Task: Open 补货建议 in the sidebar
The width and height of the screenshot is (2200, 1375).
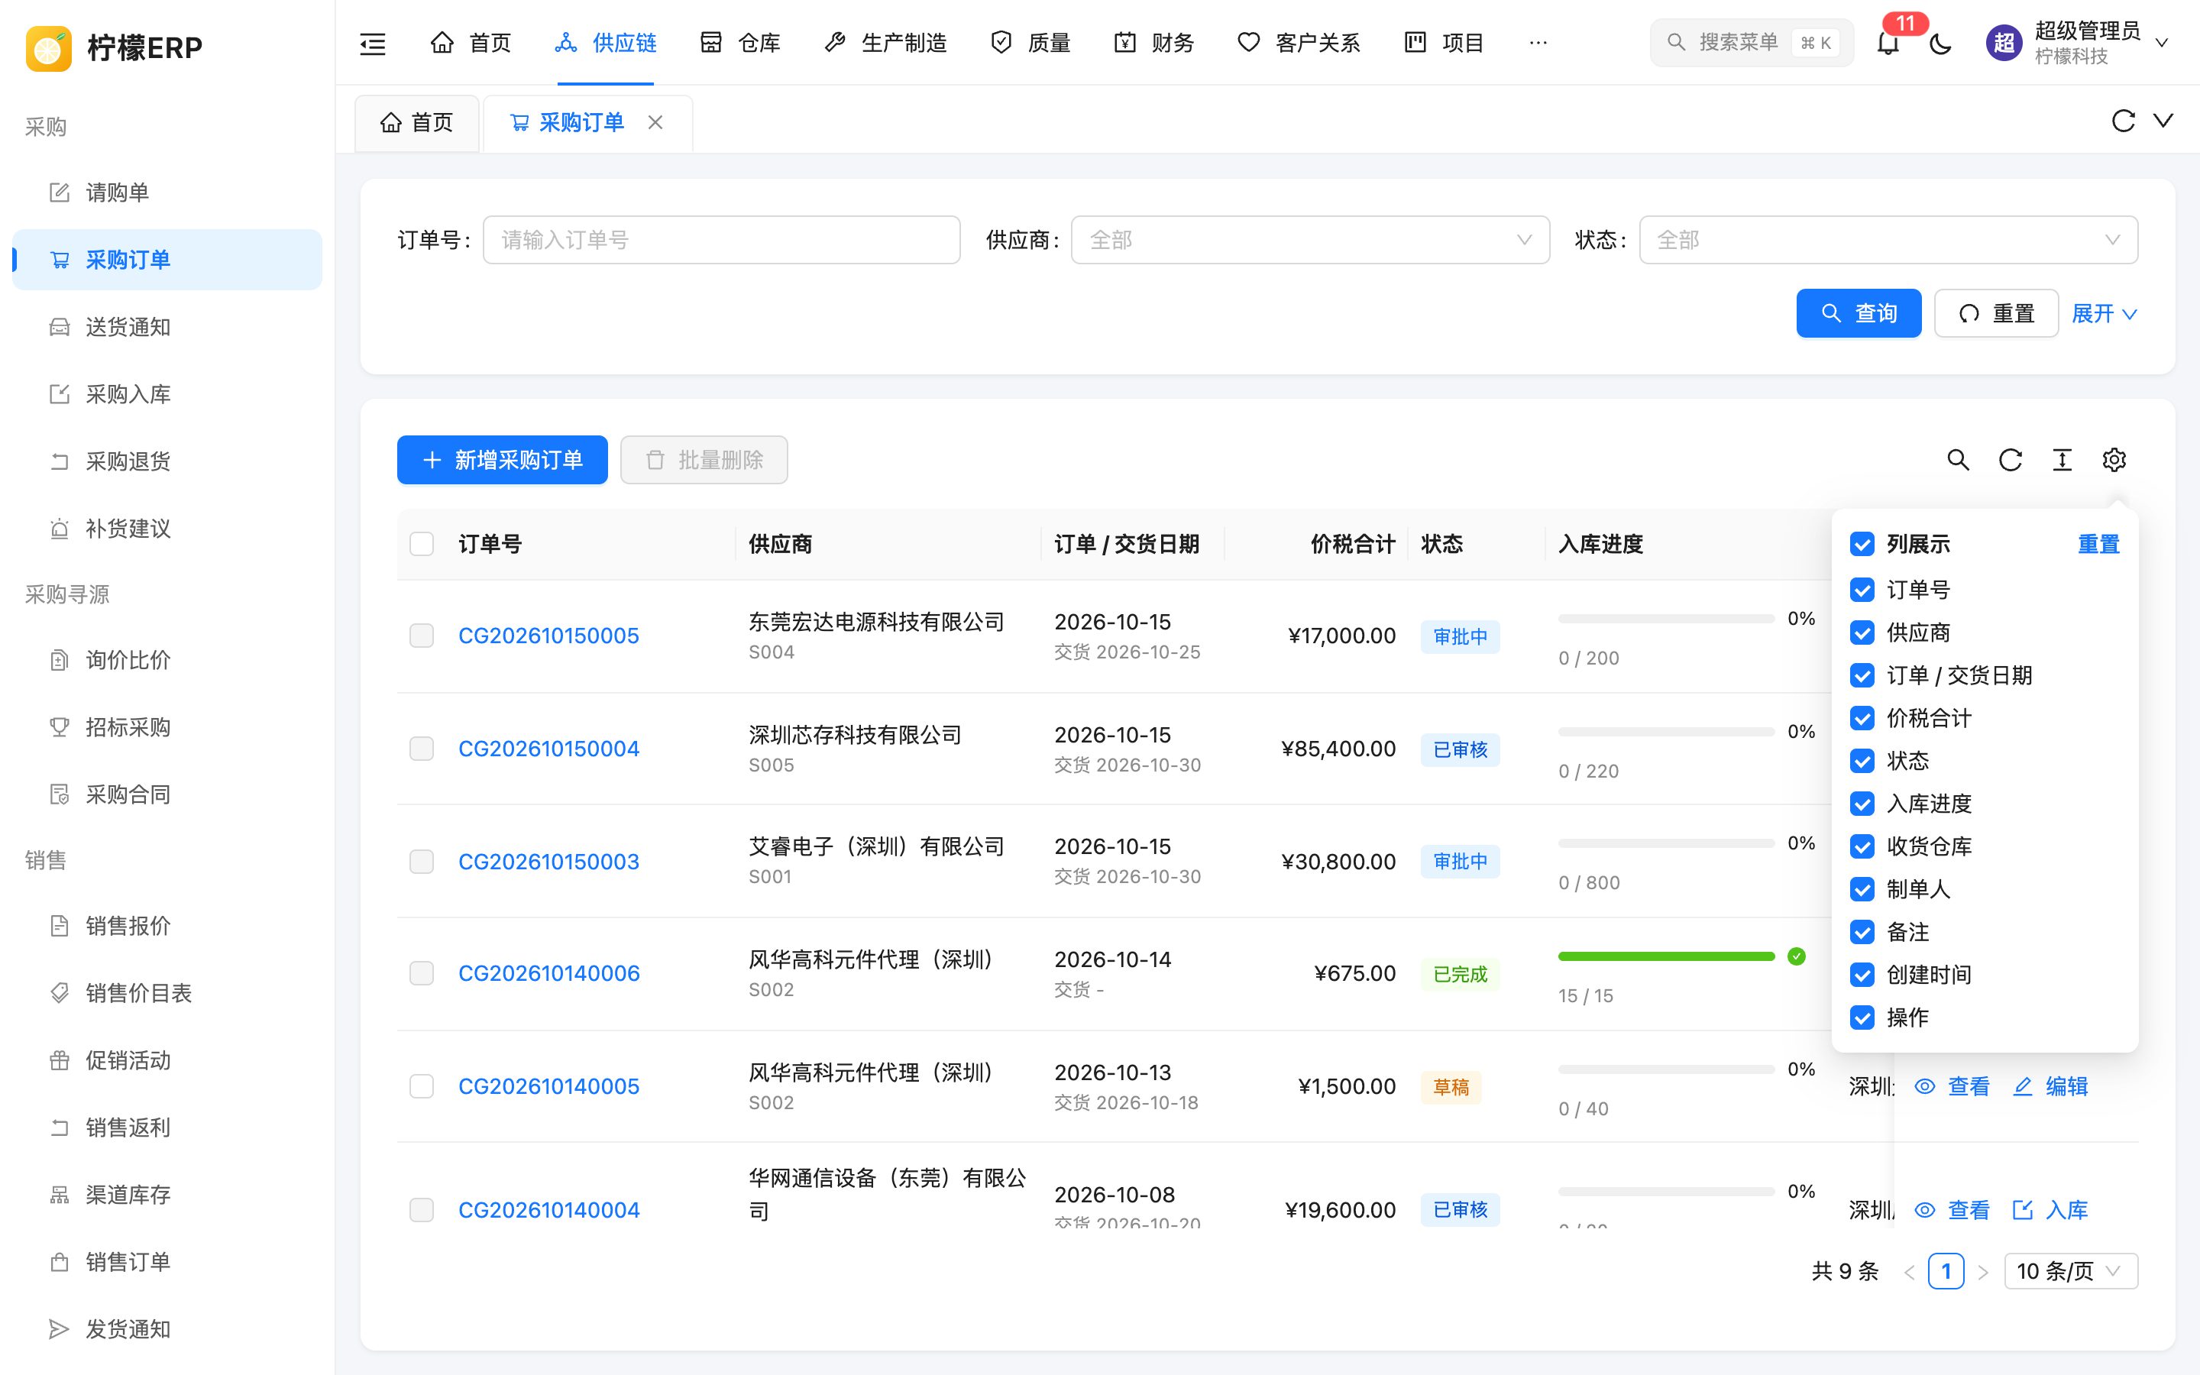Action: [x=167, y=529]
